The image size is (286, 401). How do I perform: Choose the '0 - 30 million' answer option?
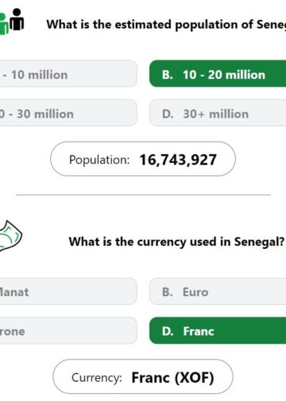click(x=68, y=113)
